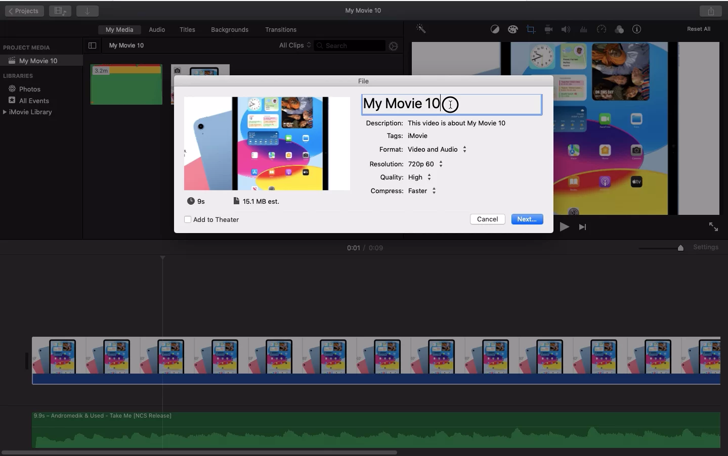Open the color balance tool
The width and height of the screenshot is (728, 456).
click(495, 29)
